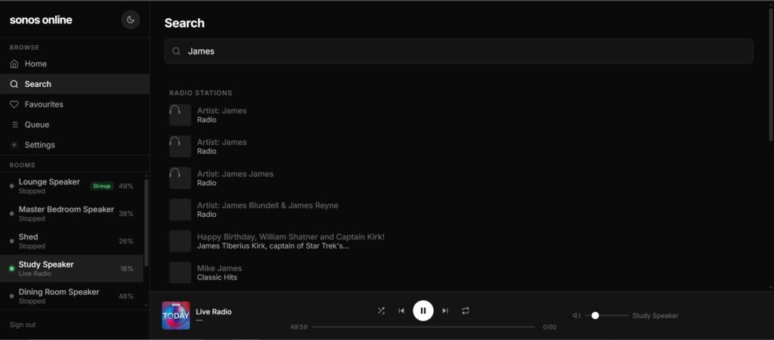Click the Home house icon
The height and width of the screenshot is (340, 774).
coord(14,63)
